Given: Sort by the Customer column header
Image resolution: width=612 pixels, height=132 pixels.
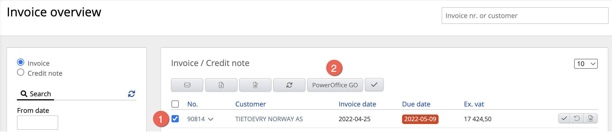Looking at the screenshot, I should (x=251, y=104).
